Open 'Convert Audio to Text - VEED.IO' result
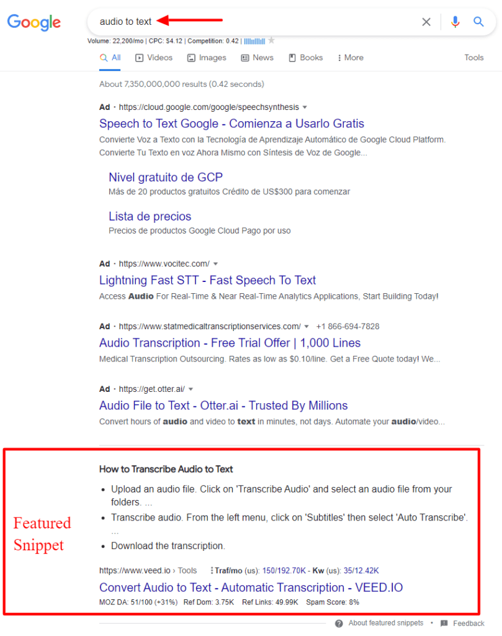502x636 pixels. pyautogui.click(x=251, y=588)
